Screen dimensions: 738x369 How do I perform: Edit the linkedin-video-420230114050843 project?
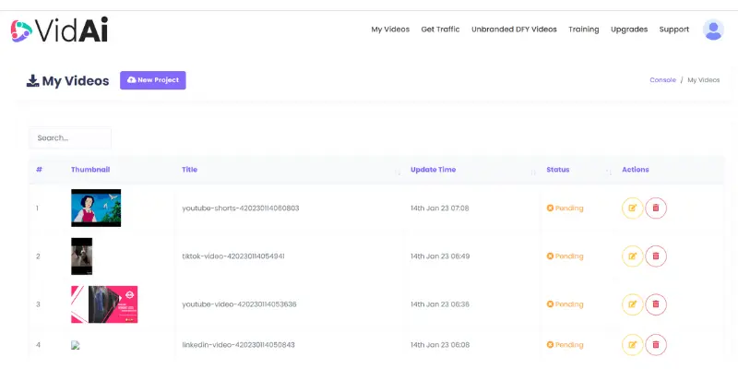point(633,345)
